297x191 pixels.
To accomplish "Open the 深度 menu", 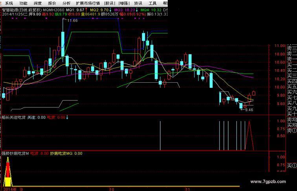I will pyautogui.click(x=37, y=3).
